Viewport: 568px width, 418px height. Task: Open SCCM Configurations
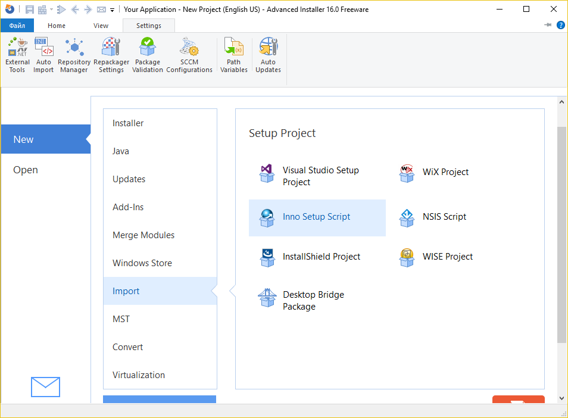click(189, 55)
